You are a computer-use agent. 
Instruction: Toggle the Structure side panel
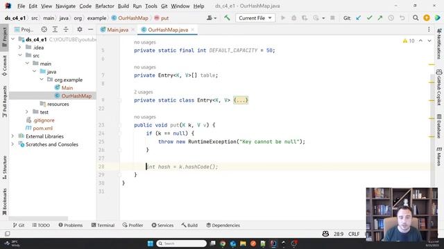pyautogui.click(x=5, y=167)
